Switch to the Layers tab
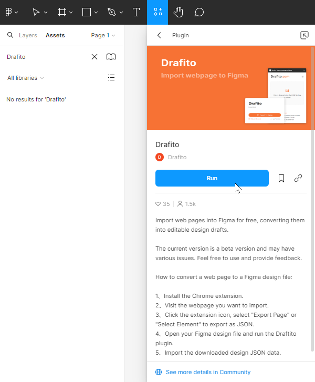Screen dimensions: 315x382 pos(28,36)
